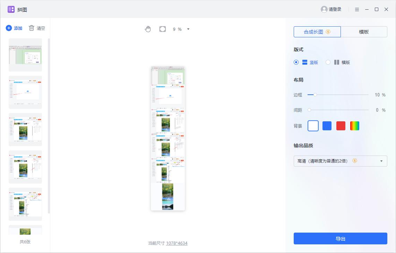Image resolution: width=396 pixels, height=253 pixels.
Task: Select the first screenshot thumbnail in sidebar
Action: (x=25, y=55)
